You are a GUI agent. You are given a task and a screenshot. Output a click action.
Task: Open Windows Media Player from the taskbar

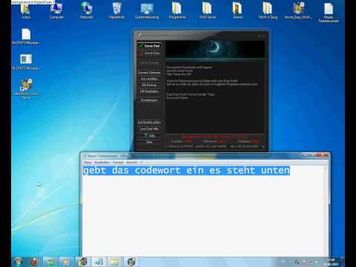[66, 262]
